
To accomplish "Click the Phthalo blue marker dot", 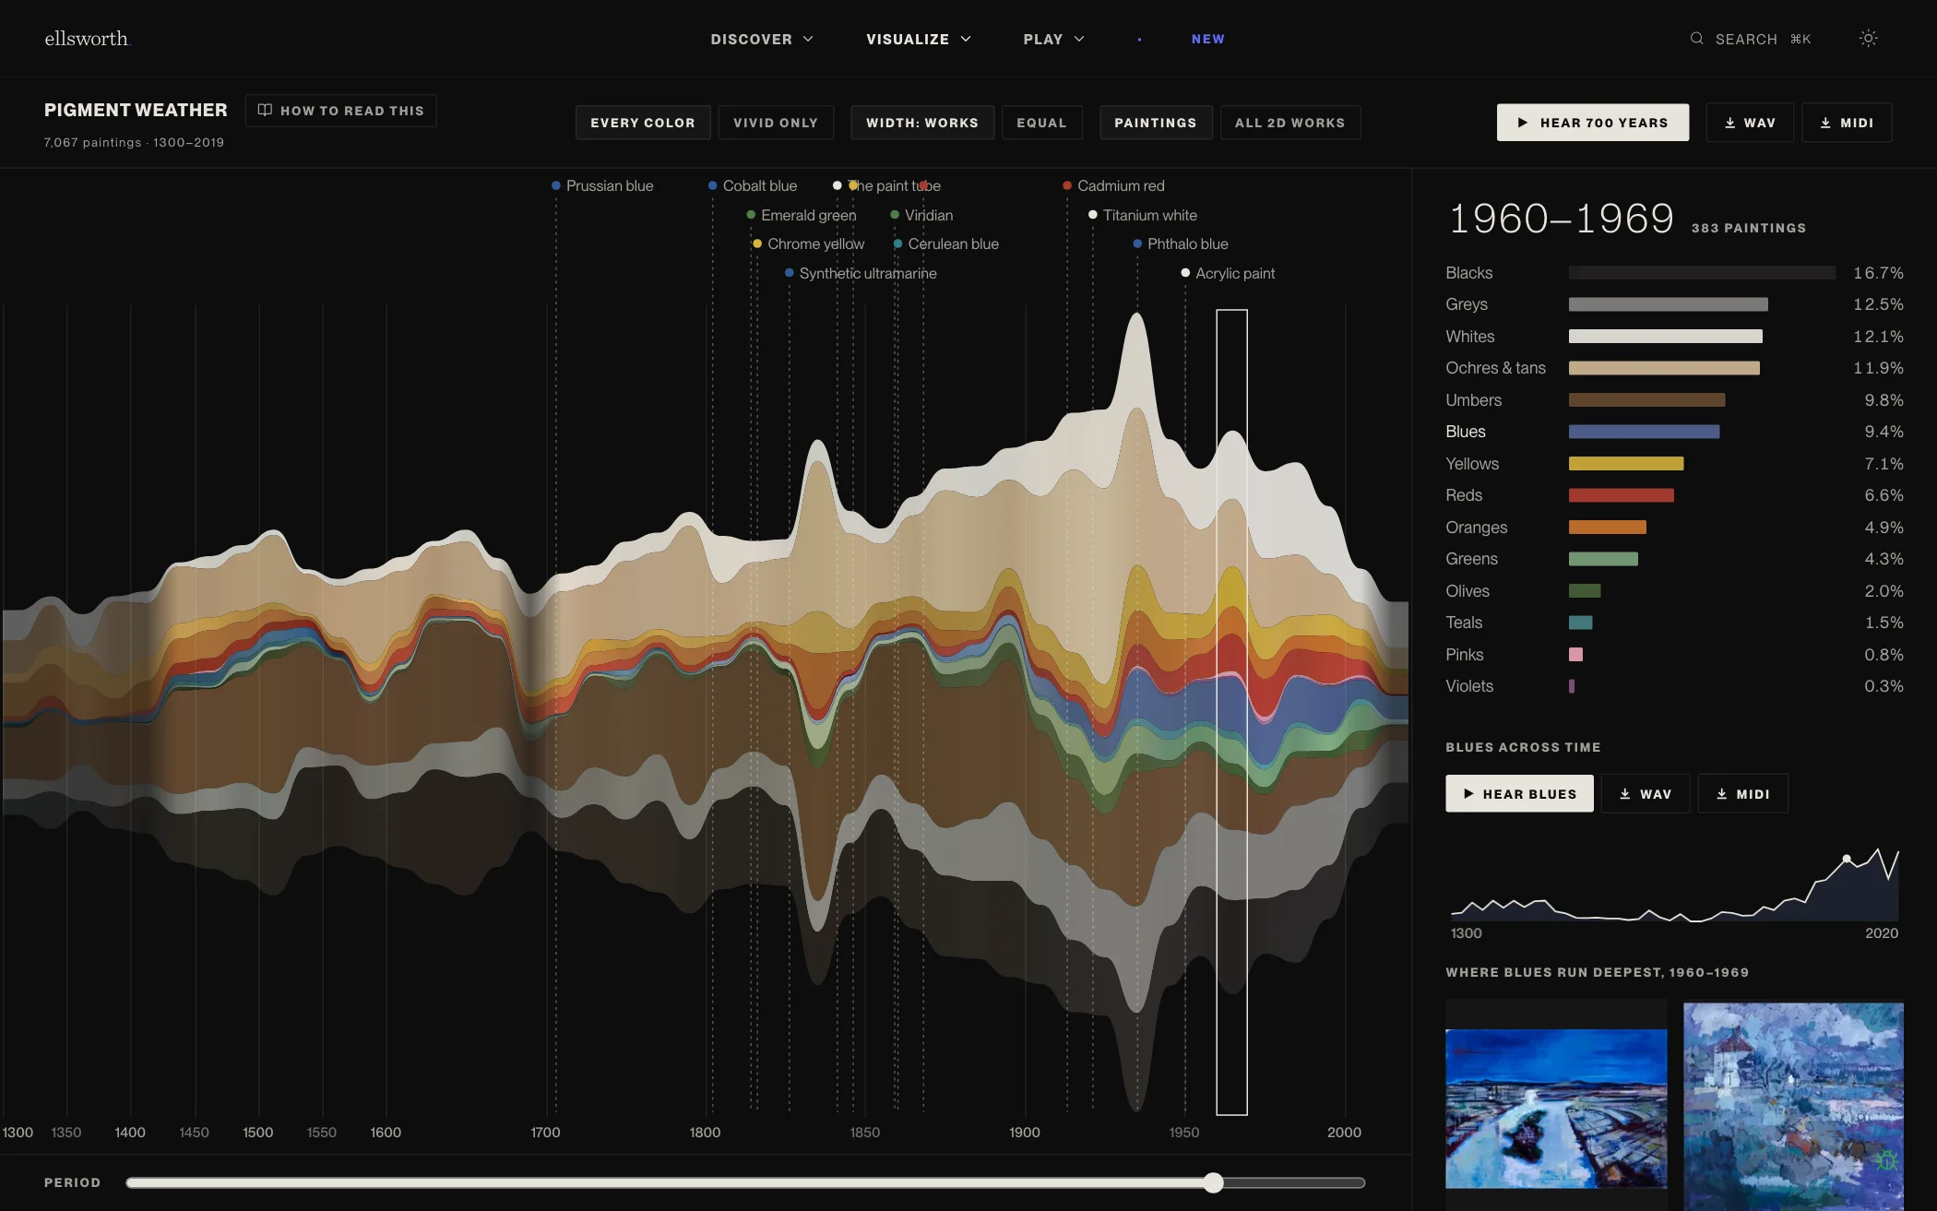I will click(1137, 244).
